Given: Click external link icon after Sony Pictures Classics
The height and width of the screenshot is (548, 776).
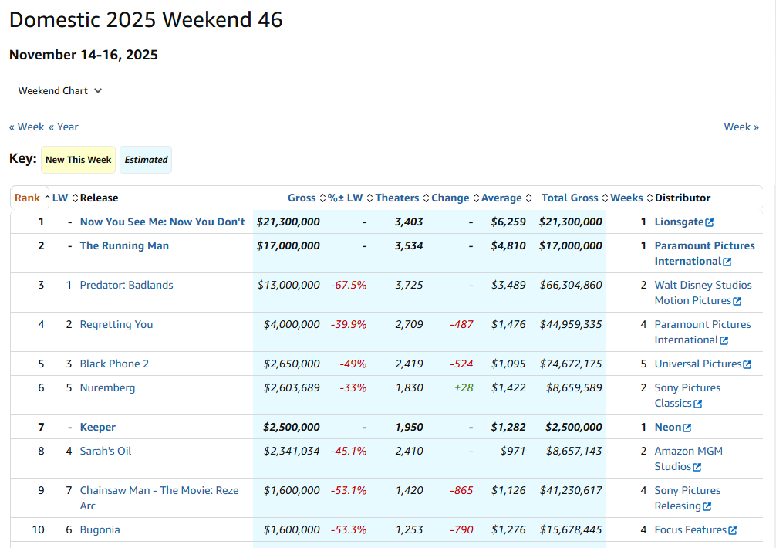Looking at the screenshot, I should (697, 404).
